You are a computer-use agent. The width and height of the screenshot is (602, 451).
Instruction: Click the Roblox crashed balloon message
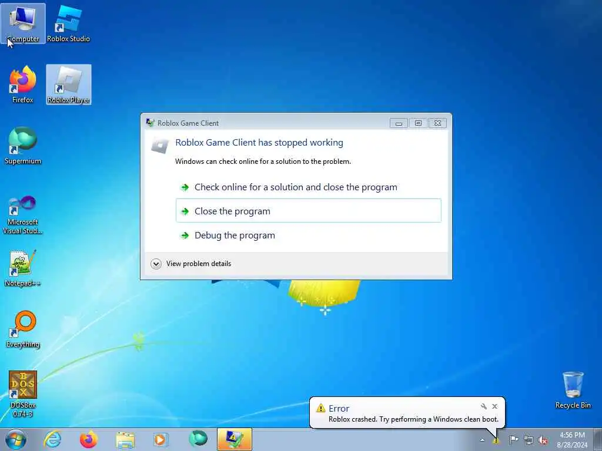point(413,419)
